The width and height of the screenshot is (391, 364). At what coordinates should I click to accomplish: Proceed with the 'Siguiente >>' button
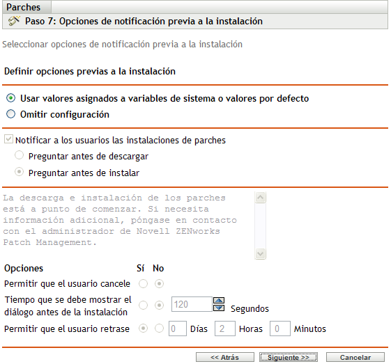pos(289,357)
